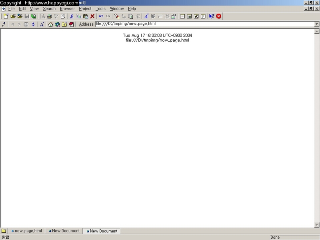Open the Browser menu
This screenshot has width=320, height=240.
click(67, 9)
